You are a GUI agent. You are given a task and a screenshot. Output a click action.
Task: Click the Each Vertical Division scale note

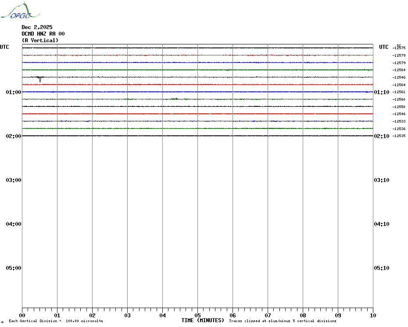(56, 321)
